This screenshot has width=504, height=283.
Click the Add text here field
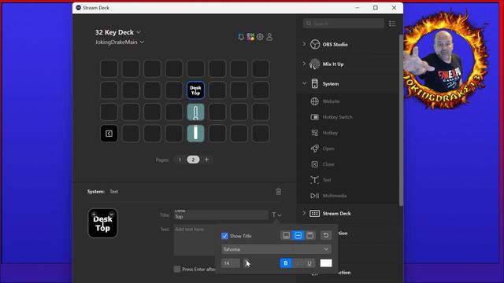[195, 240]
